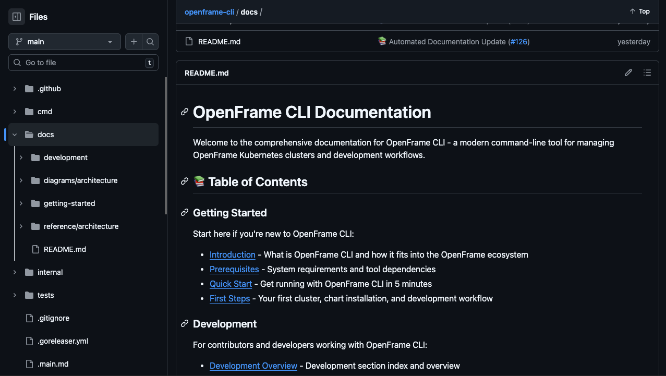Open the .gitignore file

point(53,318)
